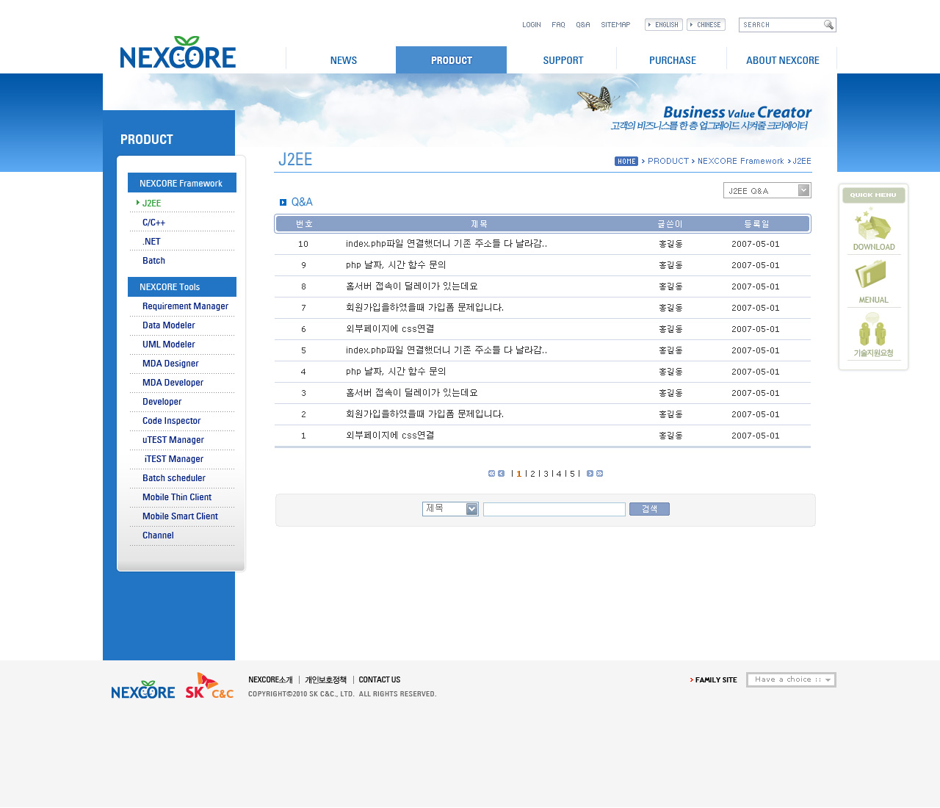Select .NET in the sidebar
The width and height of the screenshot is (940, 808).
(151, 242)
